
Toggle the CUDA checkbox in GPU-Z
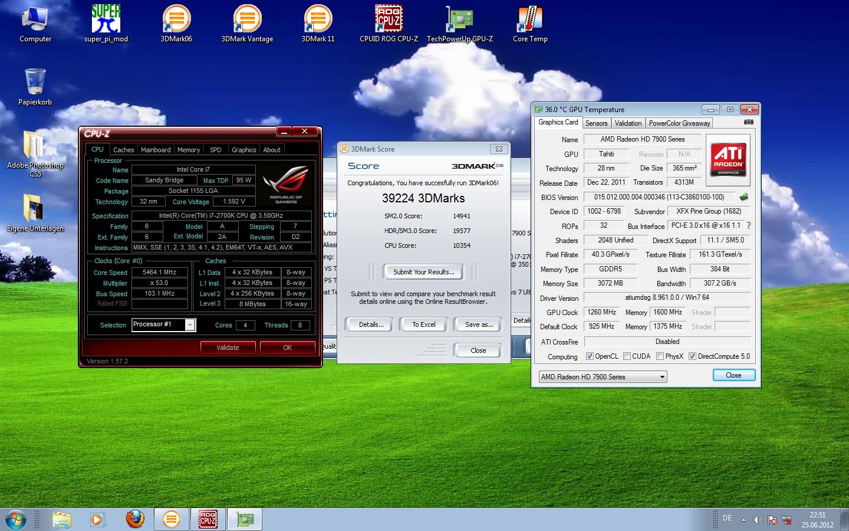[x=627, y=356]
